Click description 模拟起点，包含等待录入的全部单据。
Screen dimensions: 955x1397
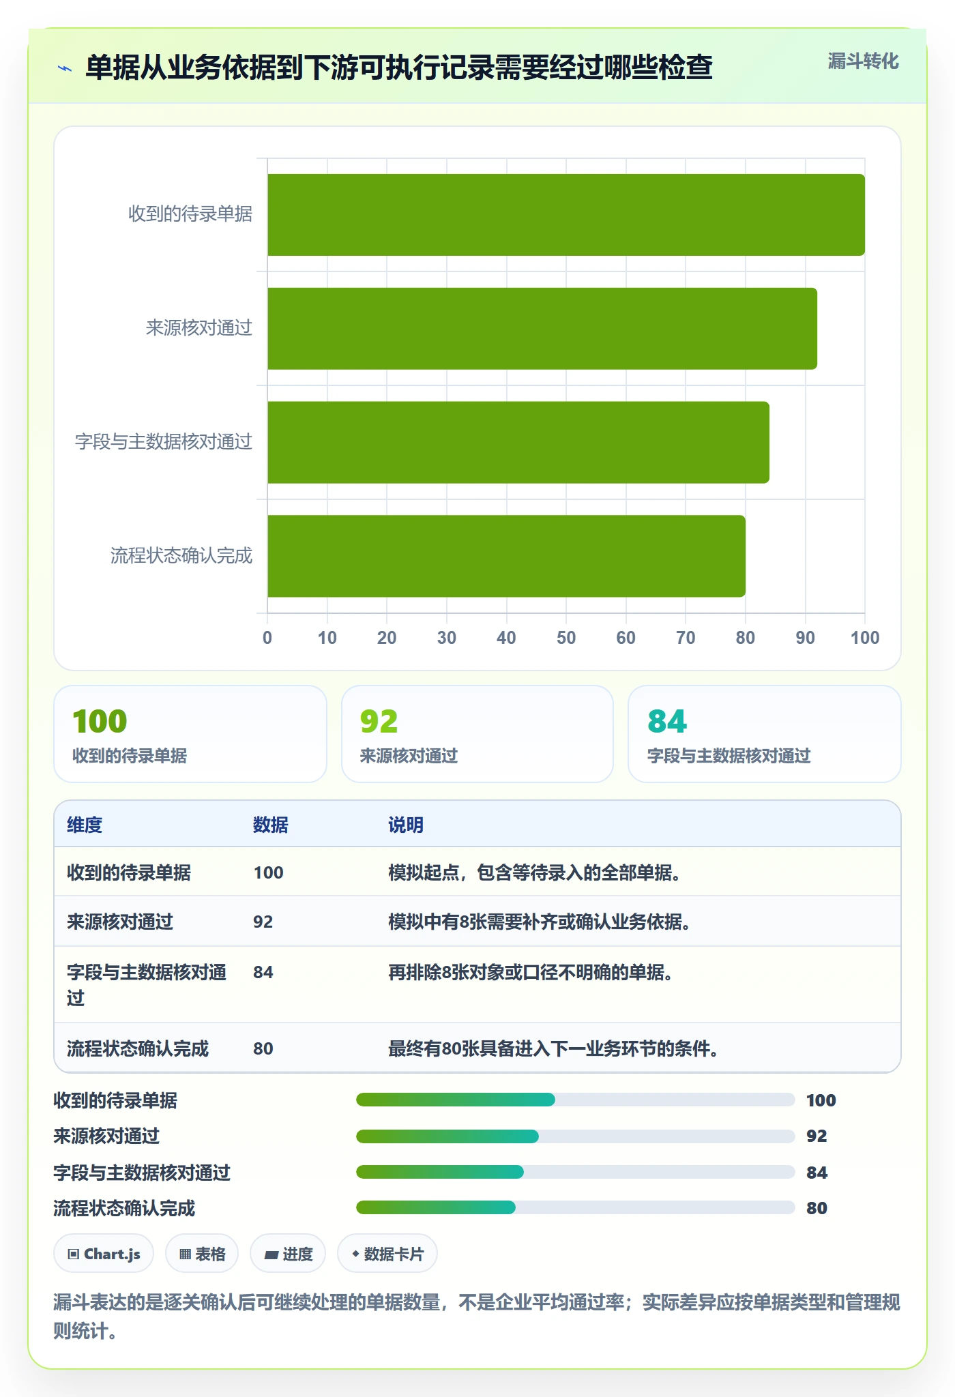[534, 872]
